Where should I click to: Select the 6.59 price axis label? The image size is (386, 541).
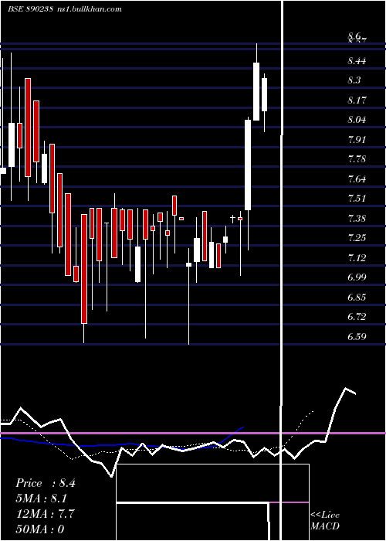pyautogui.click(x=357, y=336)
